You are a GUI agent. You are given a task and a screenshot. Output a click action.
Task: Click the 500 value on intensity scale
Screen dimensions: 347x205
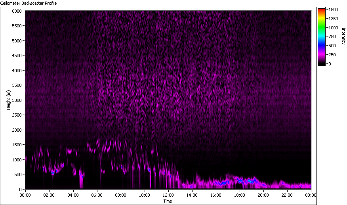tap(332, 46)
